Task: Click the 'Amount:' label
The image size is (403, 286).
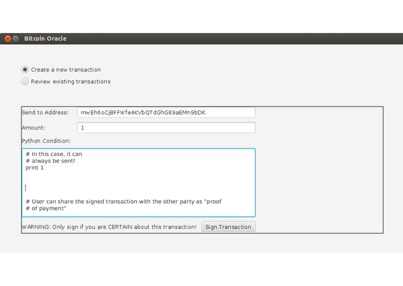Action: pos(34,128)
